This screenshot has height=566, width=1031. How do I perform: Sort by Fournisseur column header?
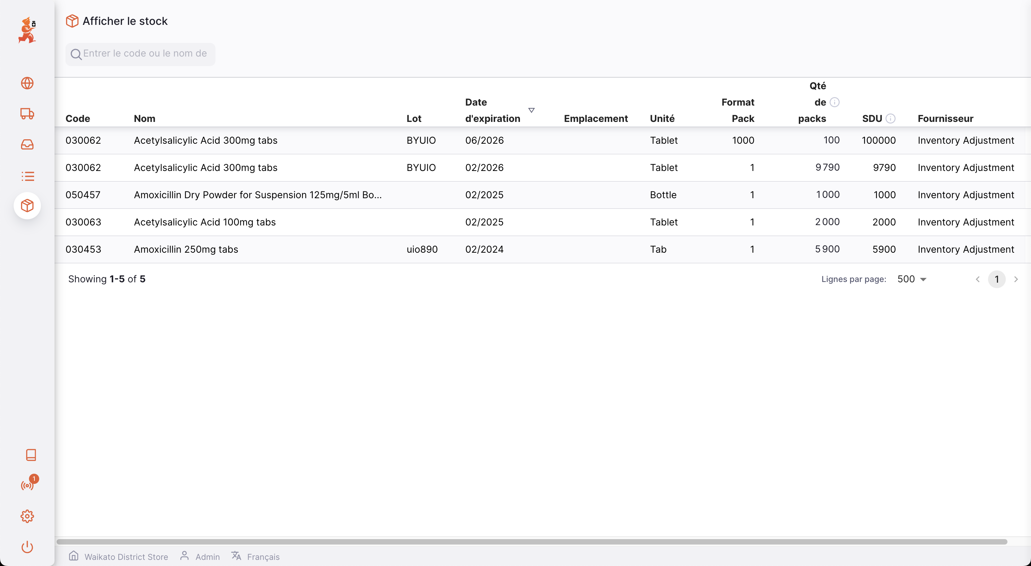click(x=945, y=118)
